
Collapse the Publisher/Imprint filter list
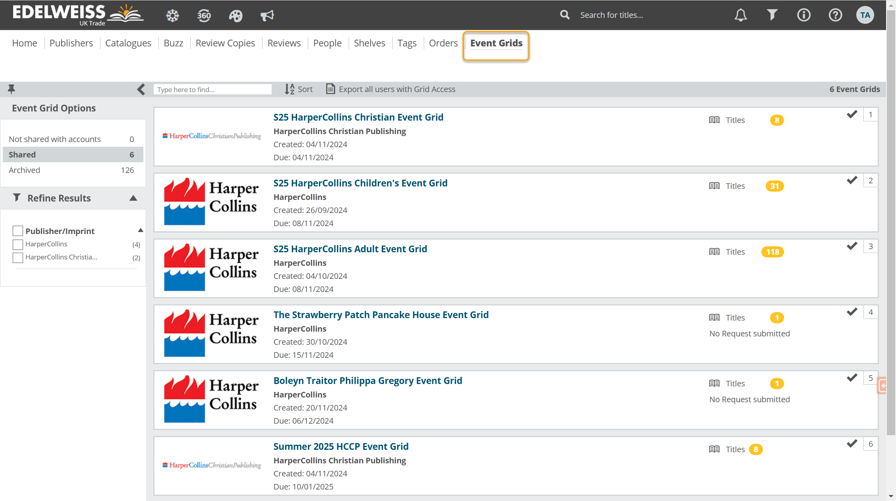click(x=140, y=230)
